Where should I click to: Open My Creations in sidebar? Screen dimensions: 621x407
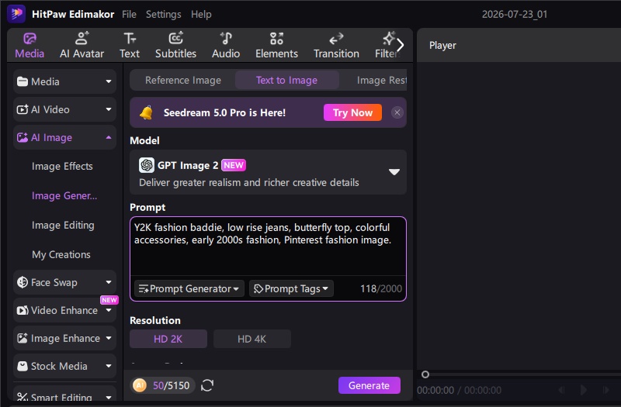61,254
